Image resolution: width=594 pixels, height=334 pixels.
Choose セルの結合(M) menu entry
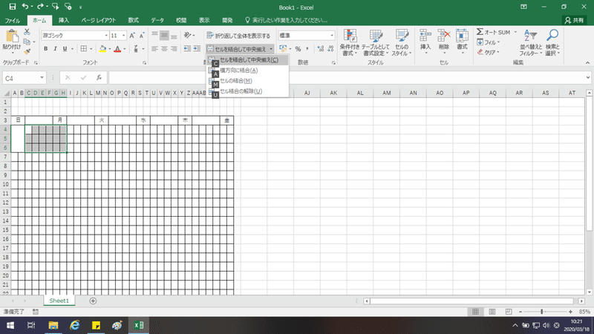[247, 81]
